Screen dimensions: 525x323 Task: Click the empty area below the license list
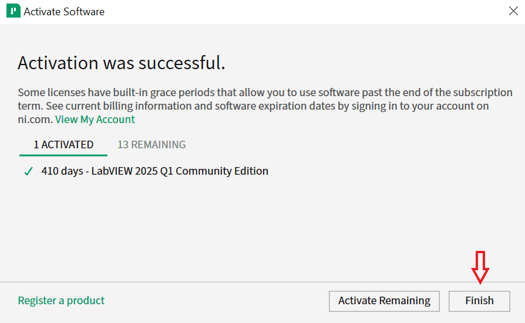point(262,229)
